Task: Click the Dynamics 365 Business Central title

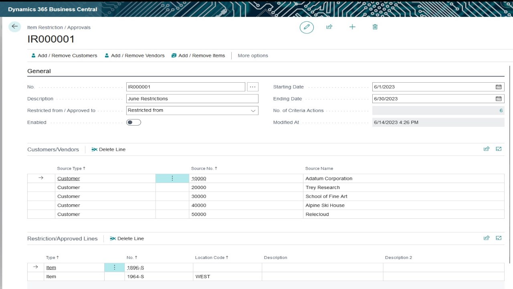Action: 53,9
